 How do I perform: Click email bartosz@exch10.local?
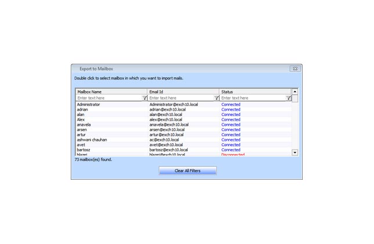169,150
